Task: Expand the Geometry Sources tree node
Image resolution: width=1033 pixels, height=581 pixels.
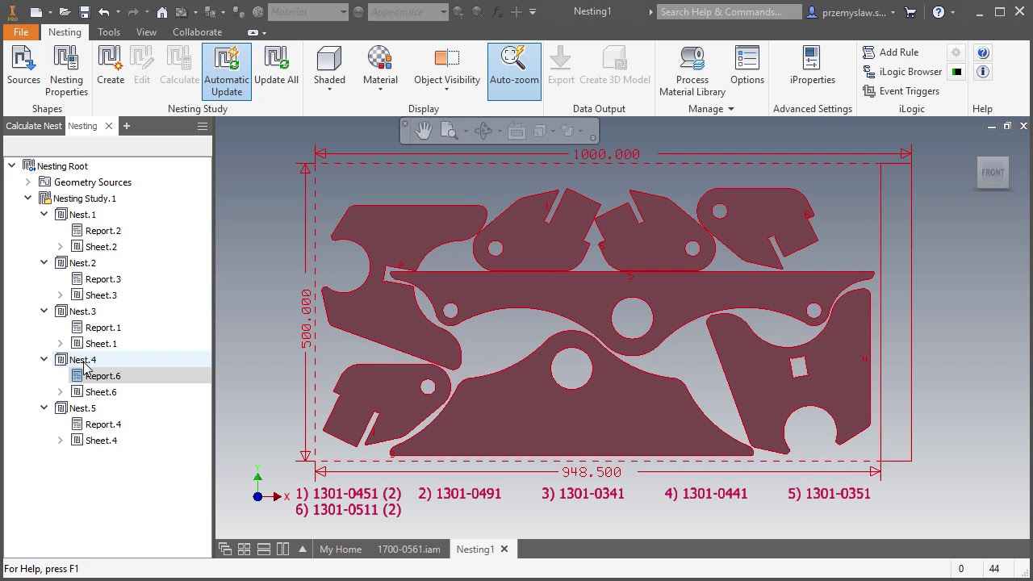Action: 28,182
